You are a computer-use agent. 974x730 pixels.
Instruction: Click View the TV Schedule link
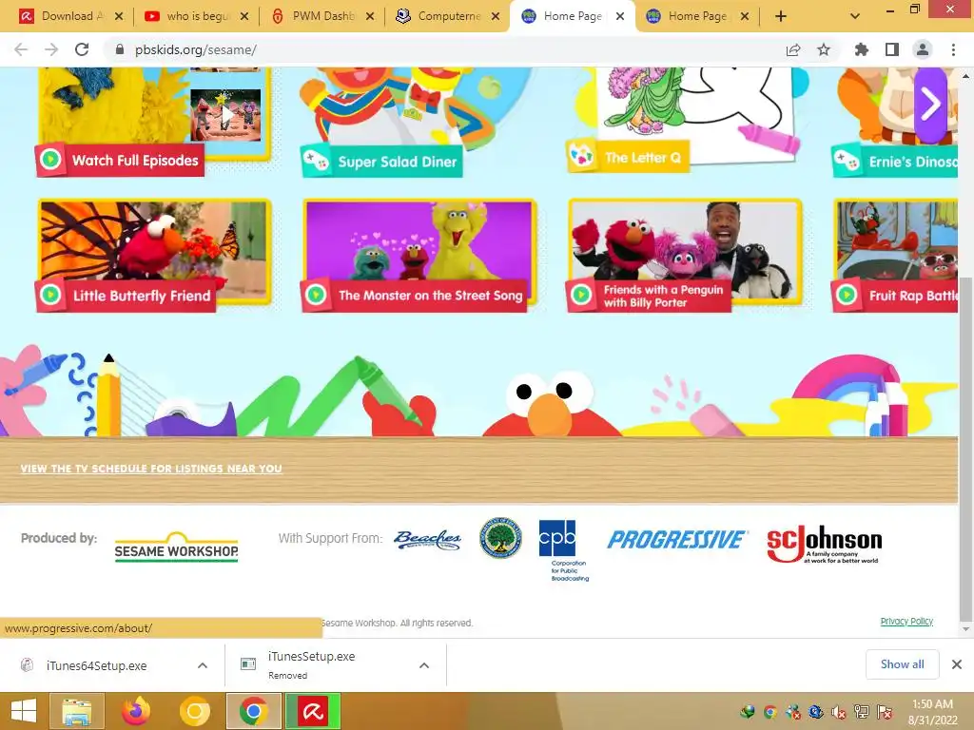click(x=151, y=469)
